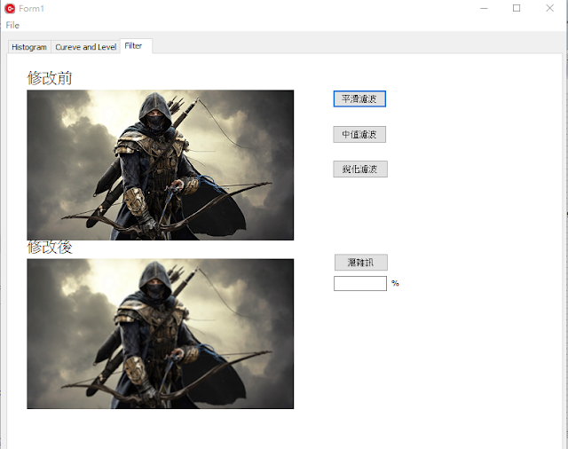The height and width of the screenshot is (449, 568).
Task: Close the Form1 window
Action: tap(549, 8)
